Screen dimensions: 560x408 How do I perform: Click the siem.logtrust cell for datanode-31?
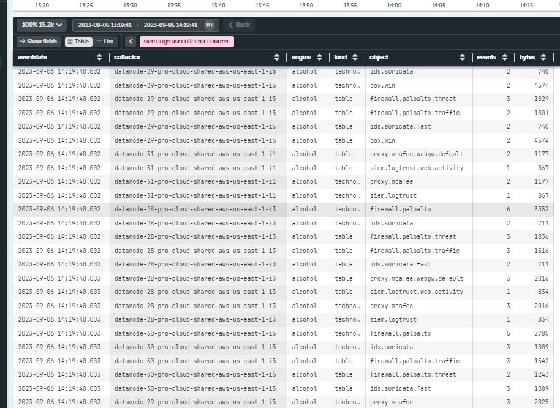(393, 195)
